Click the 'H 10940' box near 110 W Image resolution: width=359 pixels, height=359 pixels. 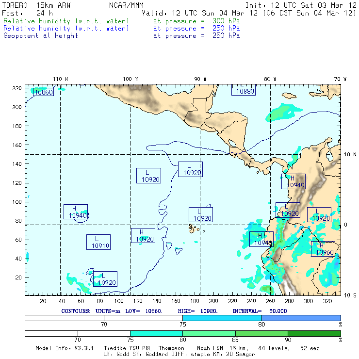pos(76,212)
